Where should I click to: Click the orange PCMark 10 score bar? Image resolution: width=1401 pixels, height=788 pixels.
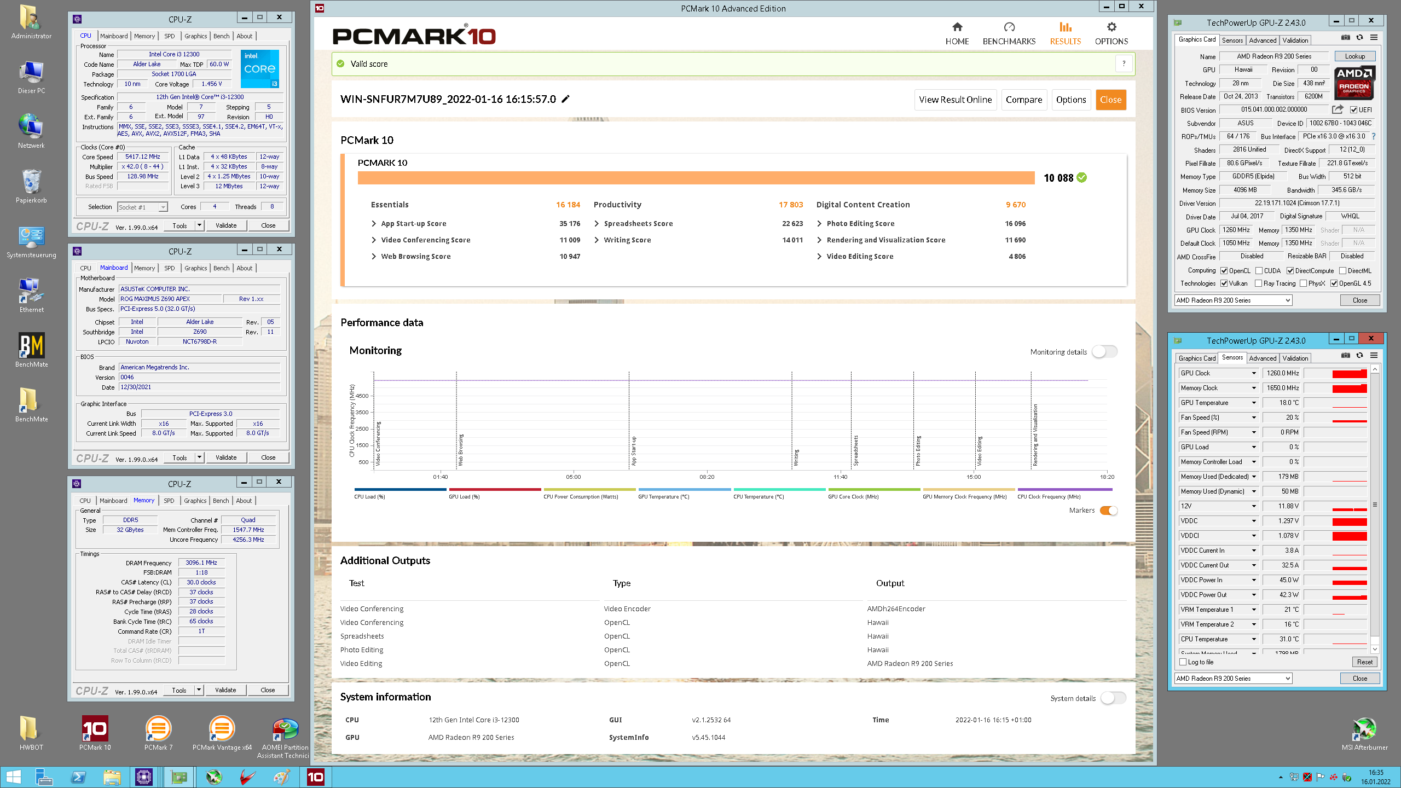696,178
